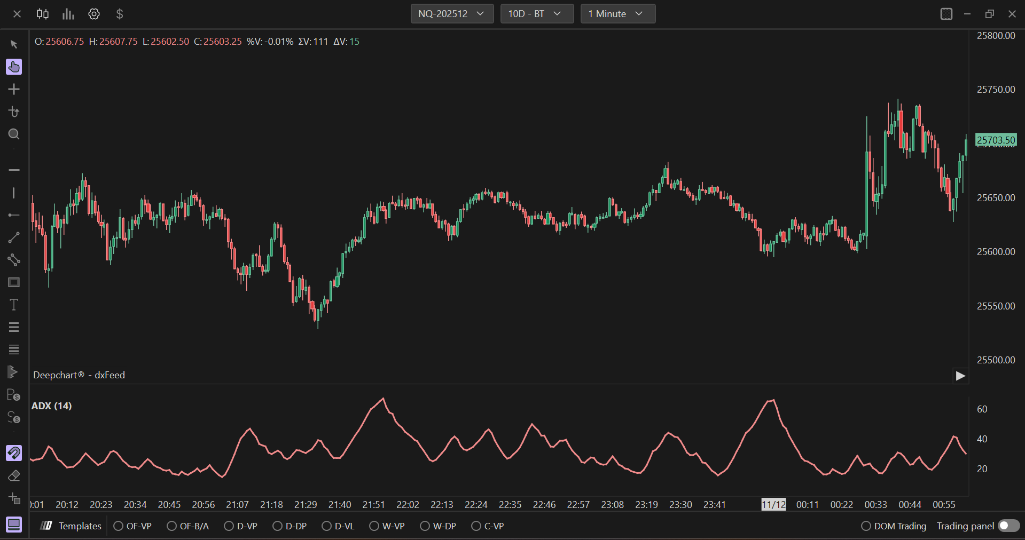Enable the OF-VP radio option
The image size is (1025, 540).
pyautogui.click(x=119, y=526)
